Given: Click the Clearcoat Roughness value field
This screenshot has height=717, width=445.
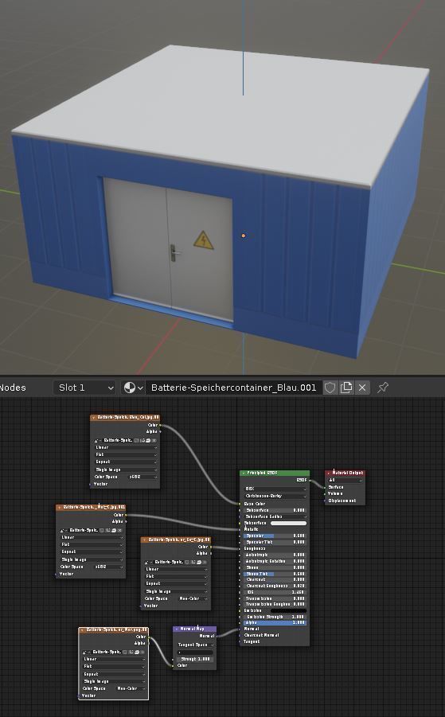Looking at the screenshot, I should click(275, 586).
